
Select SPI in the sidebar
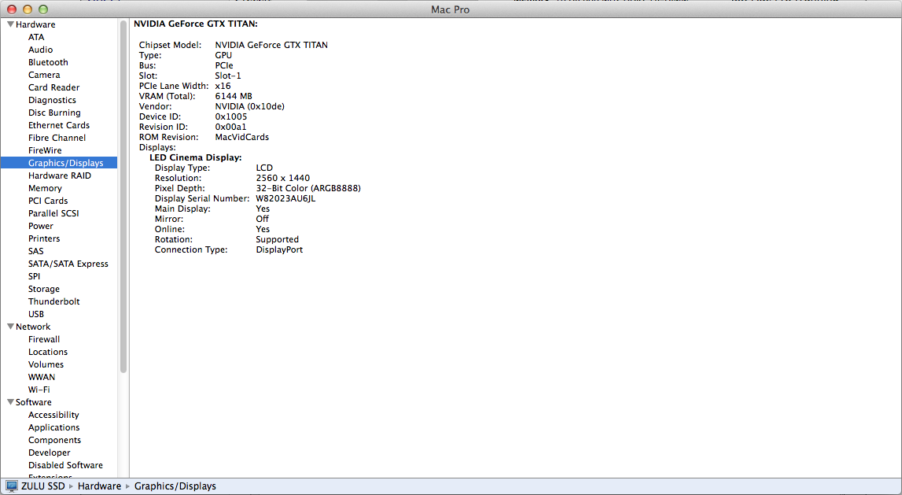point(34,276)
